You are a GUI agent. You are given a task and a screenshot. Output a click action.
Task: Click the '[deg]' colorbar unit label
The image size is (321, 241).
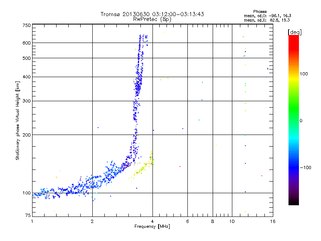point(295,32)
